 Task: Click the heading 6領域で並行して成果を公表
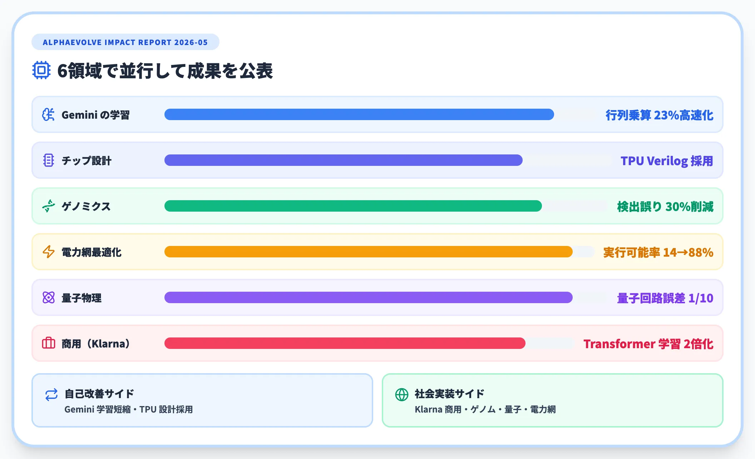[x=165, y=71]
